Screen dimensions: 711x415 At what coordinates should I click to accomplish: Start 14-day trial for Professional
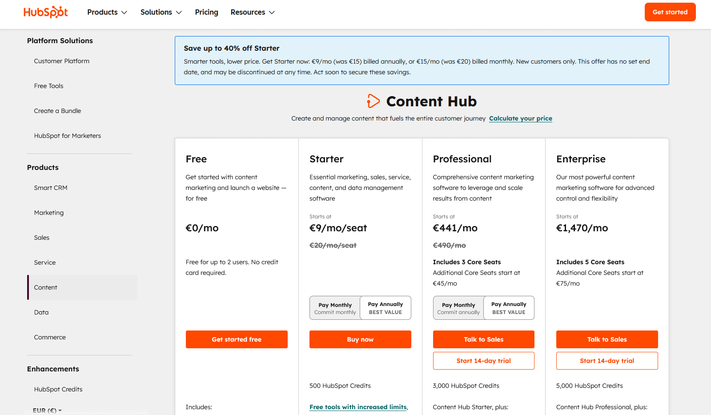tap(484, 361)
